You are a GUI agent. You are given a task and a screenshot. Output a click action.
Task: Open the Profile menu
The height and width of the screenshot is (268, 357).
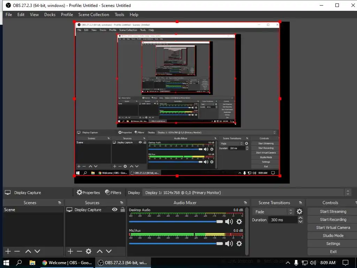coord(67,15)
